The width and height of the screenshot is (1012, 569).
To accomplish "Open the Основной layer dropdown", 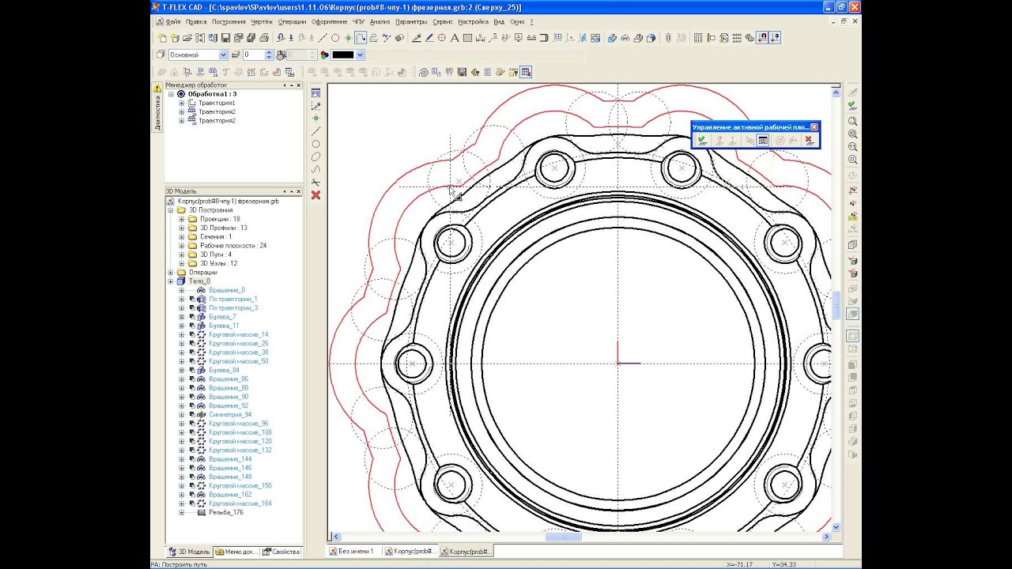I will [x=223, y=55].
